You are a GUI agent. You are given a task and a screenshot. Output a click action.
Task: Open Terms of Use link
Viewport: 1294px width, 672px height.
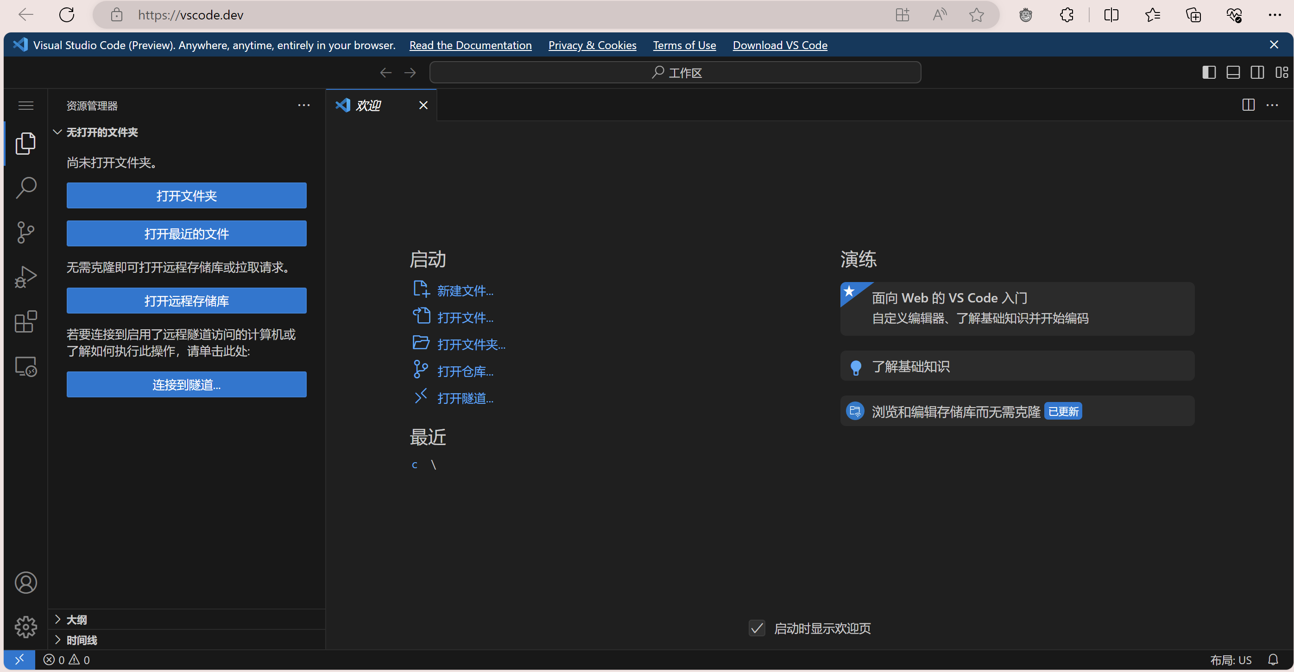coord(684,45)
